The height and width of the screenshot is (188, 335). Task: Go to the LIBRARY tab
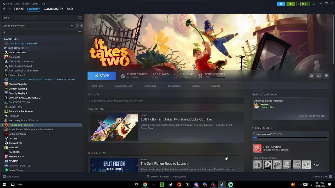coord(33,9)
